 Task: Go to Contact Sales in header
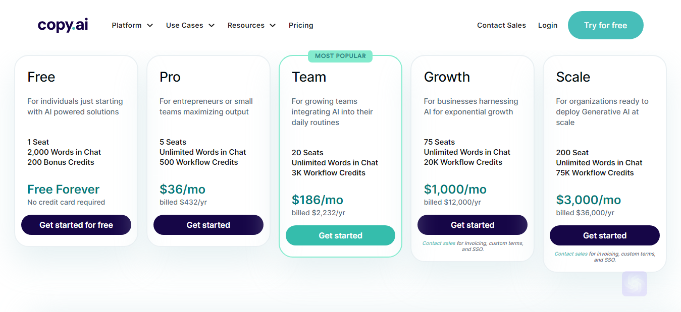(501, 25)
